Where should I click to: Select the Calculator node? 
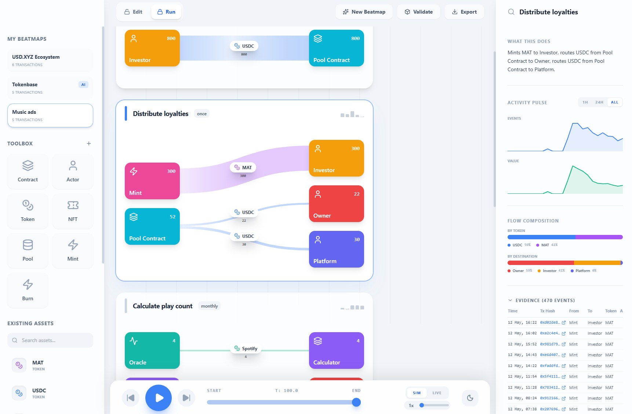[x=337, y=351]
